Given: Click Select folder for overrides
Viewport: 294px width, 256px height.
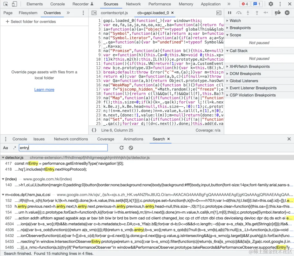Looking at the screenshot, I should (x=31, y=21).
